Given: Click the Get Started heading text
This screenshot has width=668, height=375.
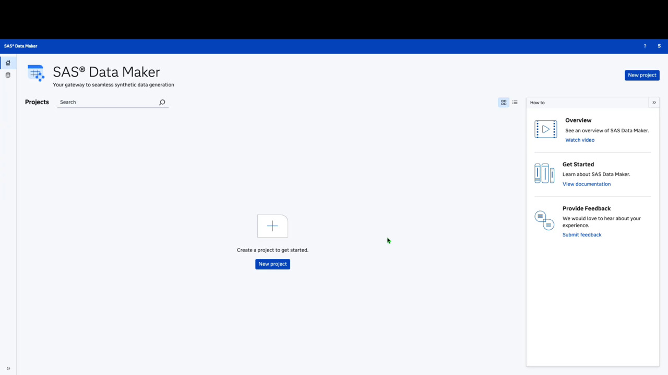Looking at the screenshot, I should 578,165.
